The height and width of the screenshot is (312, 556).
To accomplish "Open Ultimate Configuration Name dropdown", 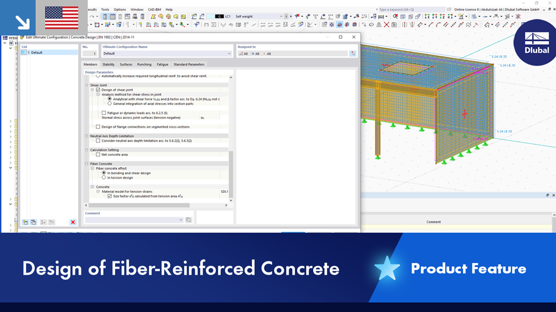I will click(x=229, y=54).
